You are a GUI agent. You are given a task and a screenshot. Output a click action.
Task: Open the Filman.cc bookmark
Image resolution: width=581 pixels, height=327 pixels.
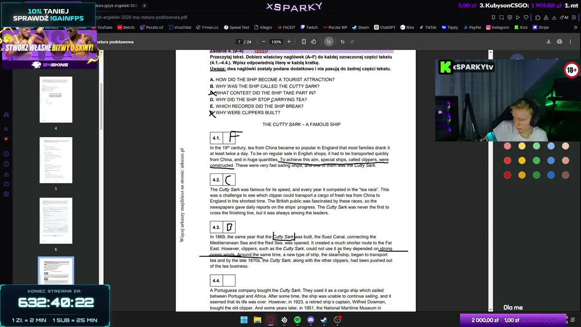click(207, 27)
